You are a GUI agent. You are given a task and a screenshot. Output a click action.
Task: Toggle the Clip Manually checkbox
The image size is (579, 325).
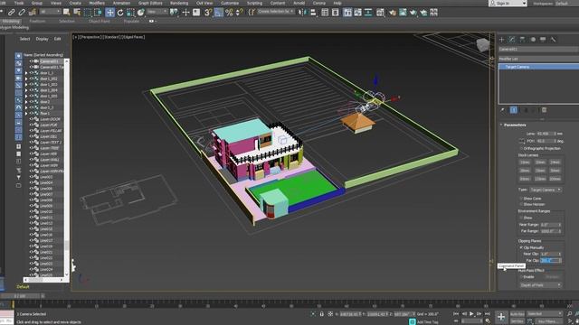click(x=521, y=247)
